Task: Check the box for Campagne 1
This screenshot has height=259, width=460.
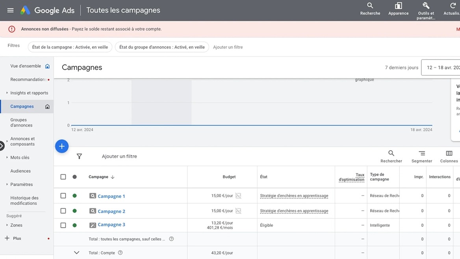Action: [63, 196]
